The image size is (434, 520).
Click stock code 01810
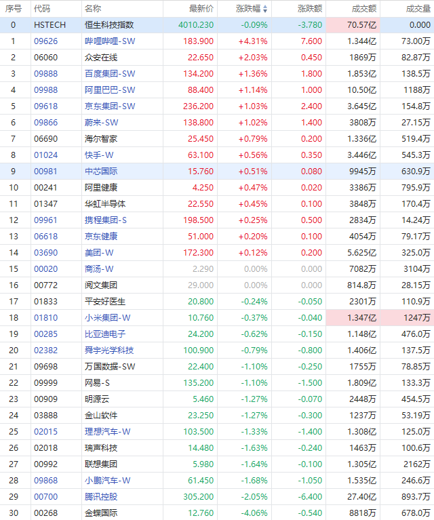point(46,317)
